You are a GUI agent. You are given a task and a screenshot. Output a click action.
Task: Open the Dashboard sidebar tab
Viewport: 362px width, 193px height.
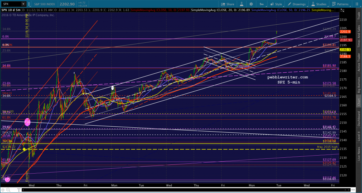coord(359,119)
